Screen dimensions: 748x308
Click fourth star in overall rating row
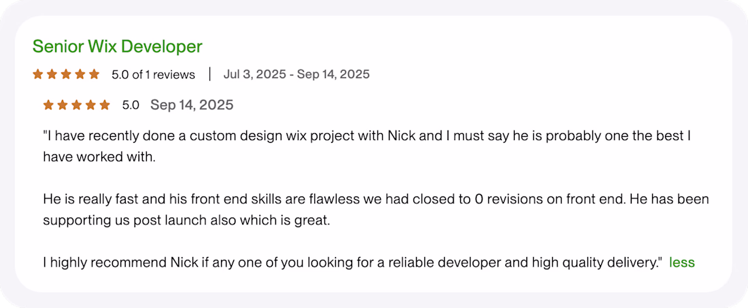coord(80,74)
